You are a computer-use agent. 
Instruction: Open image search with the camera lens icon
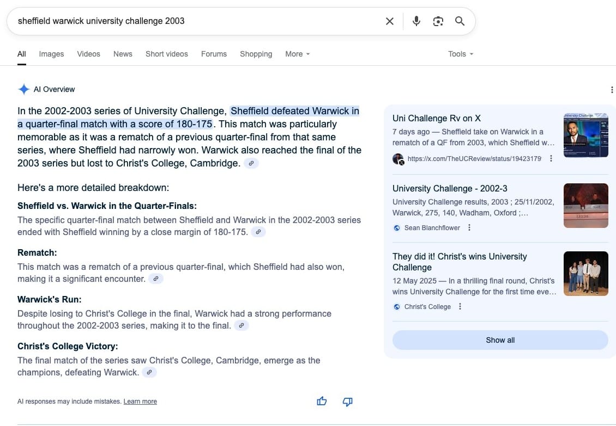click(x=438, y=21)
